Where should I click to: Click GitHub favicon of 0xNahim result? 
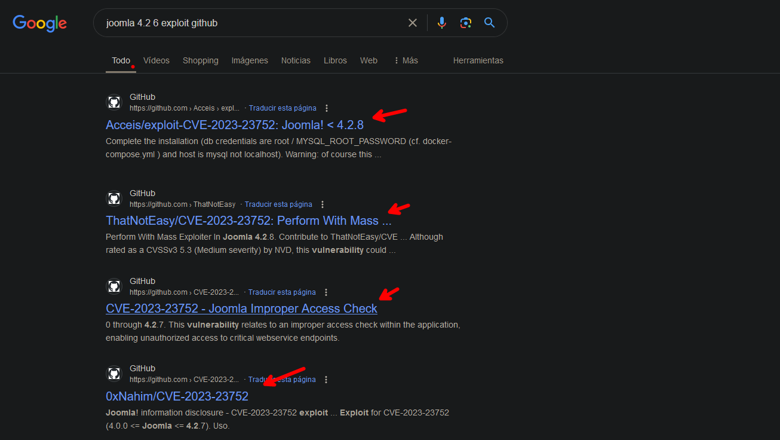(114, 374)
